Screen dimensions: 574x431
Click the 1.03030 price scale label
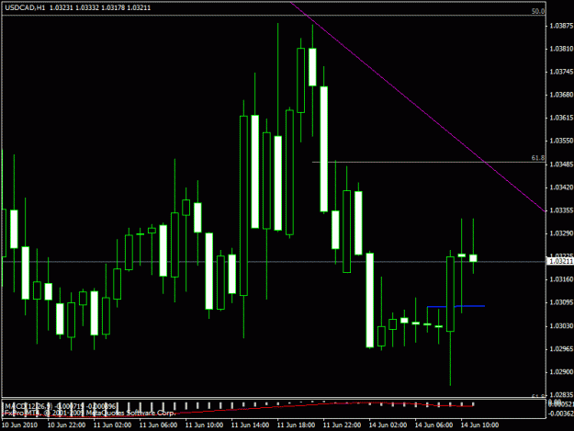click(x=561, y=326)
